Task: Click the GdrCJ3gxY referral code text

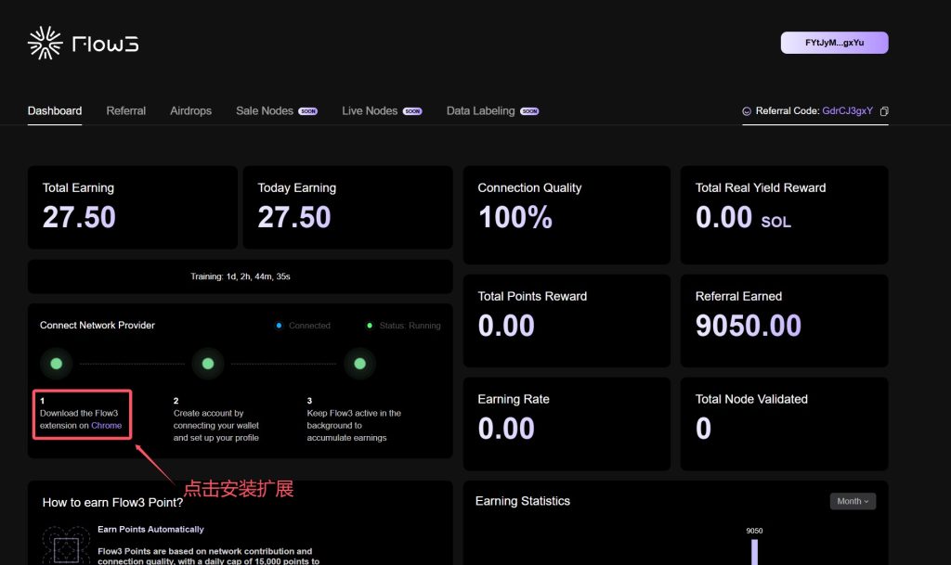Action: (847, 110)
